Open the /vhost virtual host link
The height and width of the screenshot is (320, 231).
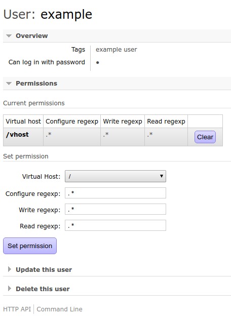point(17,135)
